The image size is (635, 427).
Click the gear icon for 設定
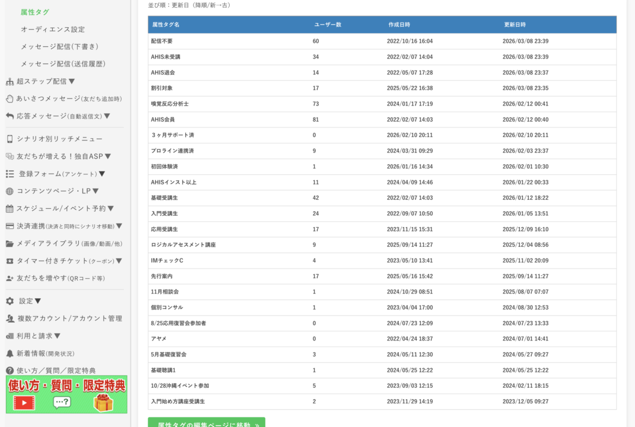(9, 301)
